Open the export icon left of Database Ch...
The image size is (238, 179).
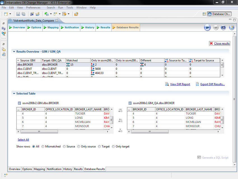pyautogui.click(x=204, y=14)
